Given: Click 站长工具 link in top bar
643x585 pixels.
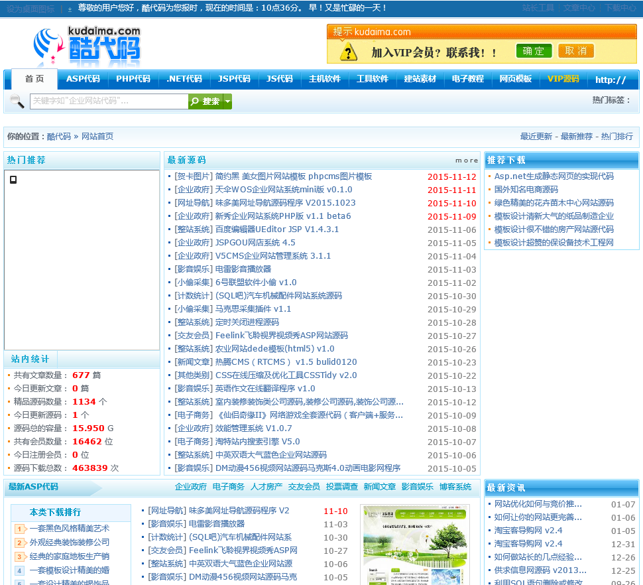Looking at the screenshot, I should coord(538,8).
